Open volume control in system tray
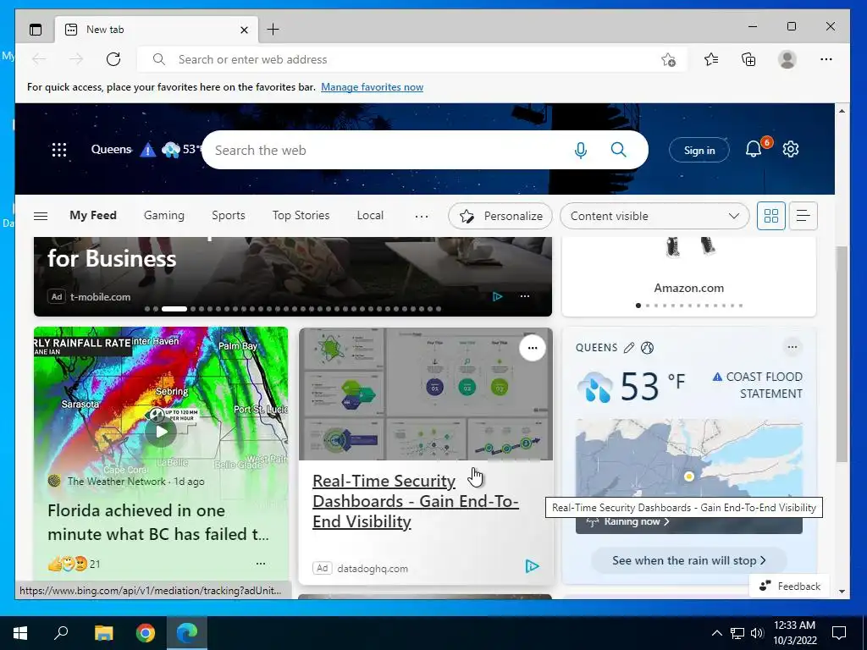Screen dimensions: 867x650 coord(757,633)
